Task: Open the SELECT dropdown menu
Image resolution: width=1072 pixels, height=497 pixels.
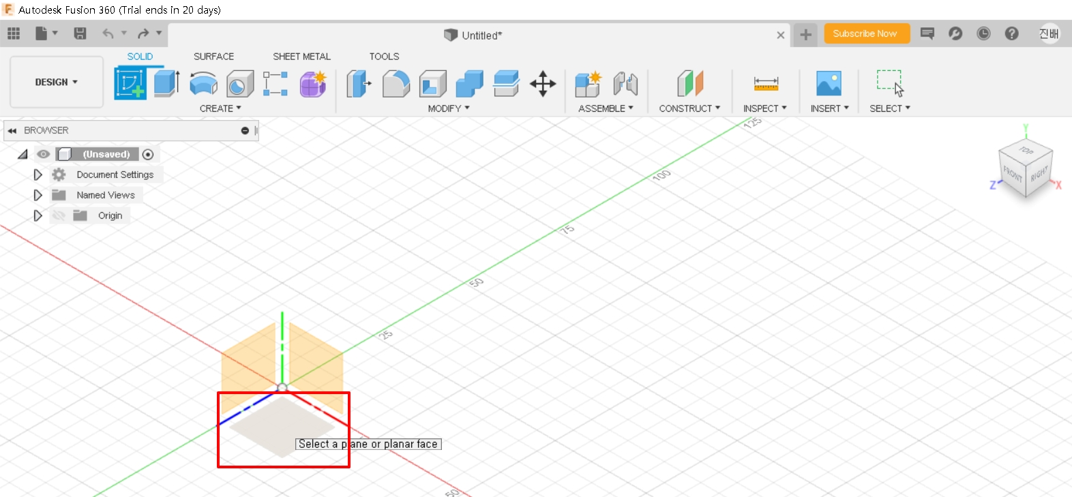Action: (x=890, y=108)
